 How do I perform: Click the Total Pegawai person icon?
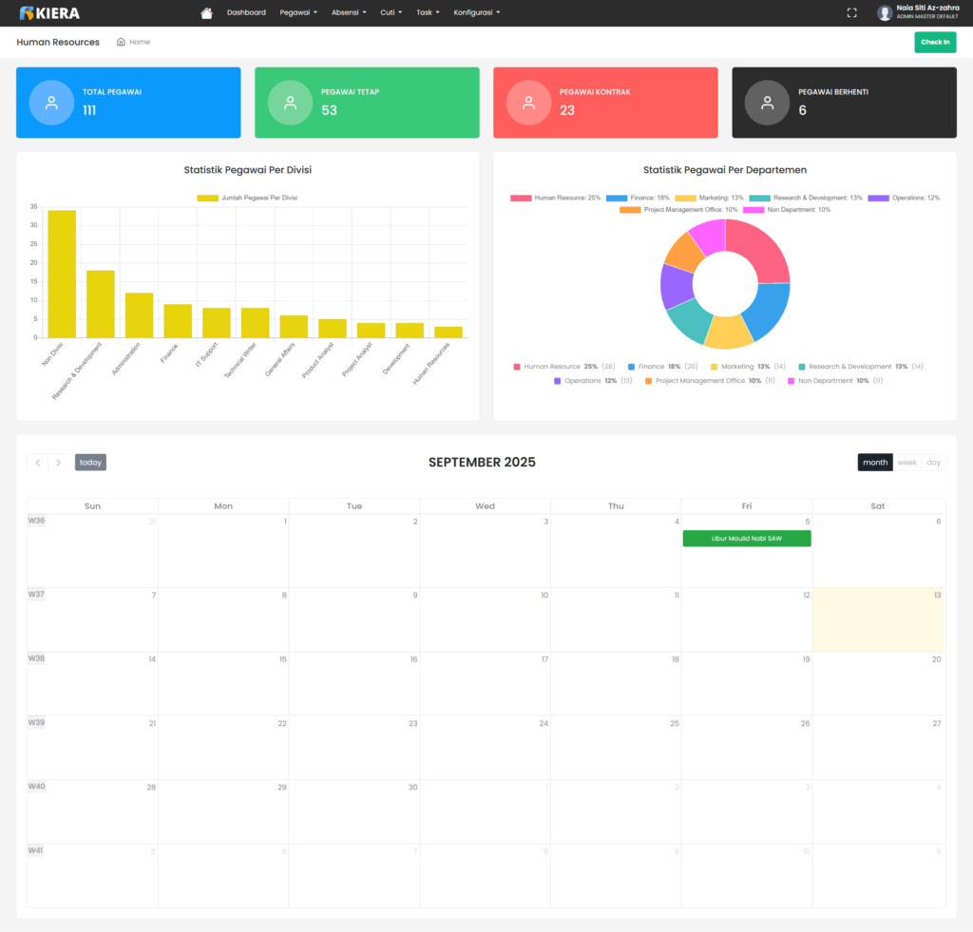(51, 103)
